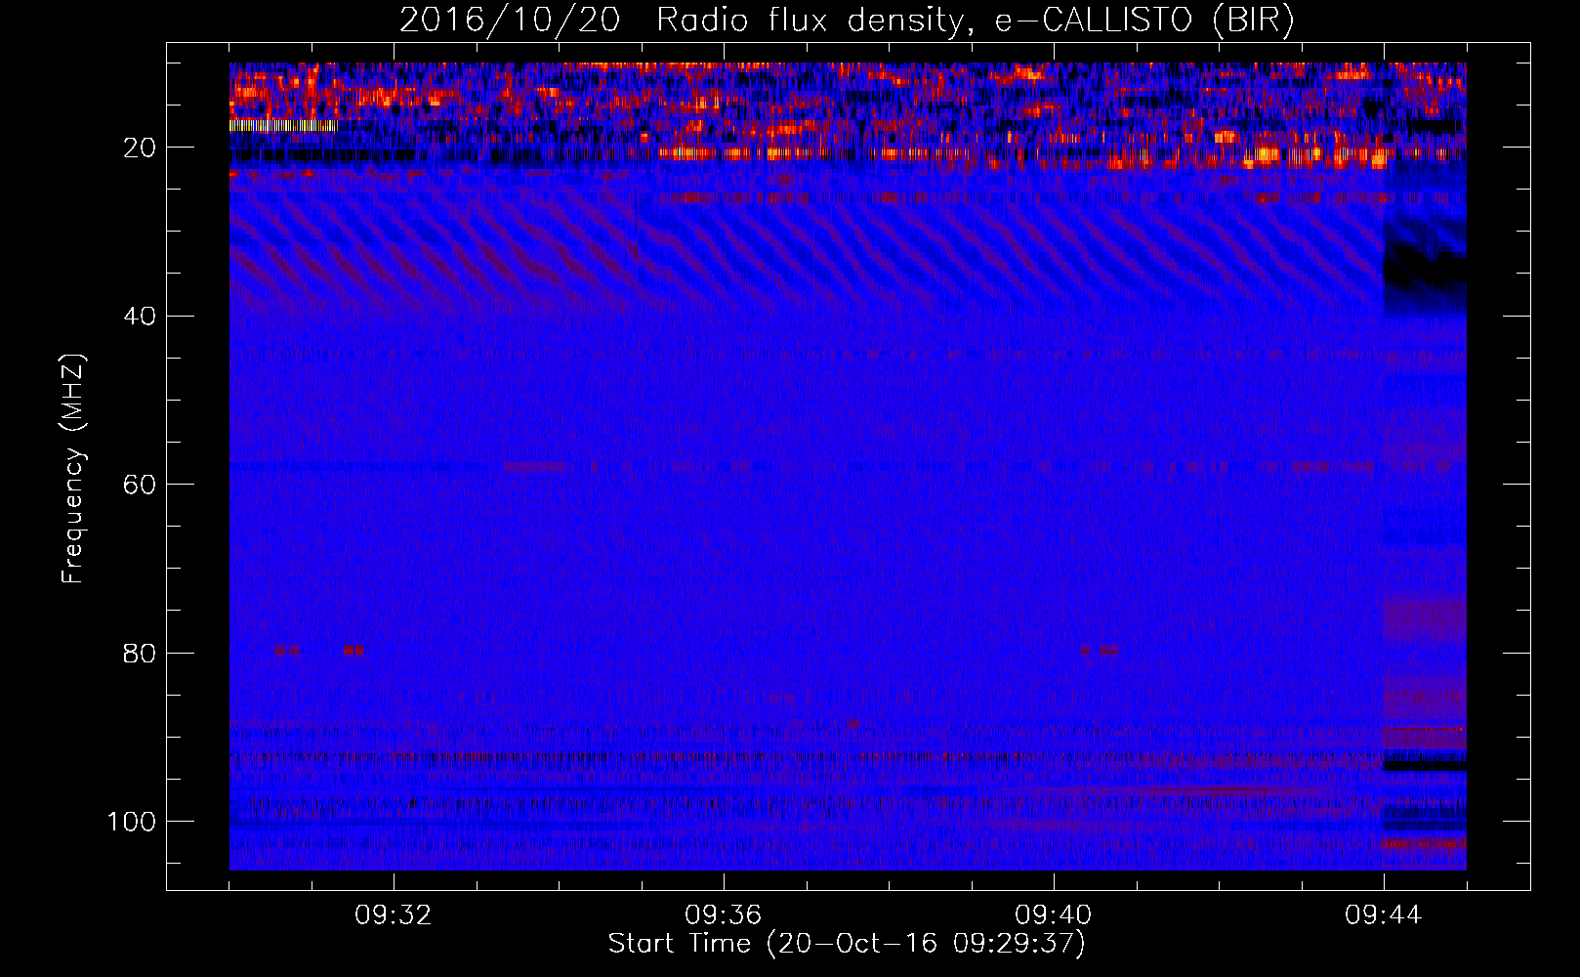Click the frequency label "40"

(140, 316)
